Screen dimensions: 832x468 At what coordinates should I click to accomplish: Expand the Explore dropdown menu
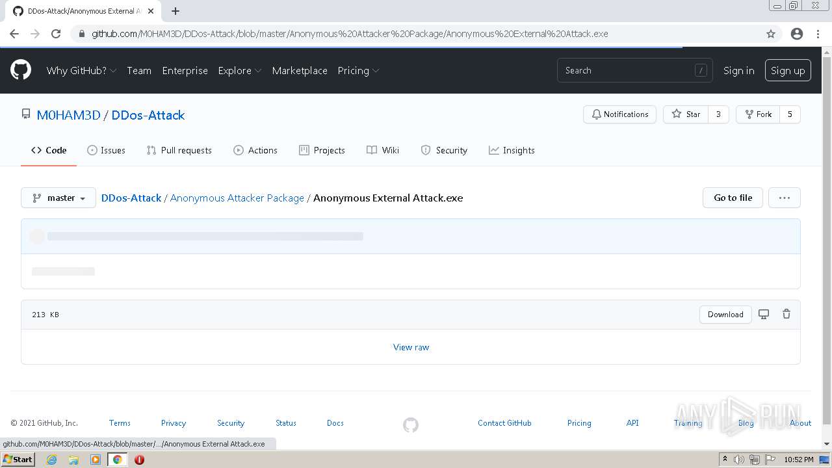pos(240,70)
